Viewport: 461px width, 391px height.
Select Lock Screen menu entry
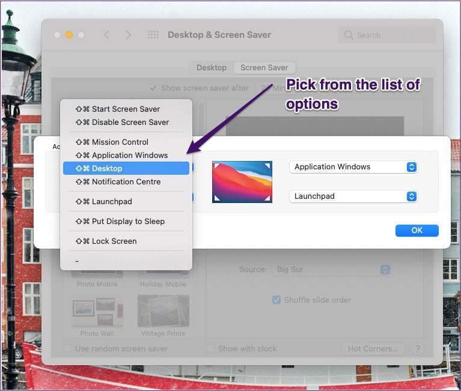(126, 241)
